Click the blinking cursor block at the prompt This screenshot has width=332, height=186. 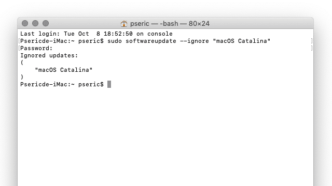click(x=109, y=84)
